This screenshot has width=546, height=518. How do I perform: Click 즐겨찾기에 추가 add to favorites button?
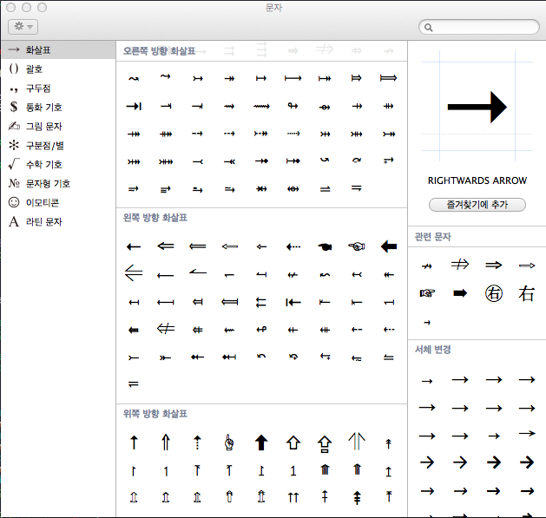coord(477,205)
